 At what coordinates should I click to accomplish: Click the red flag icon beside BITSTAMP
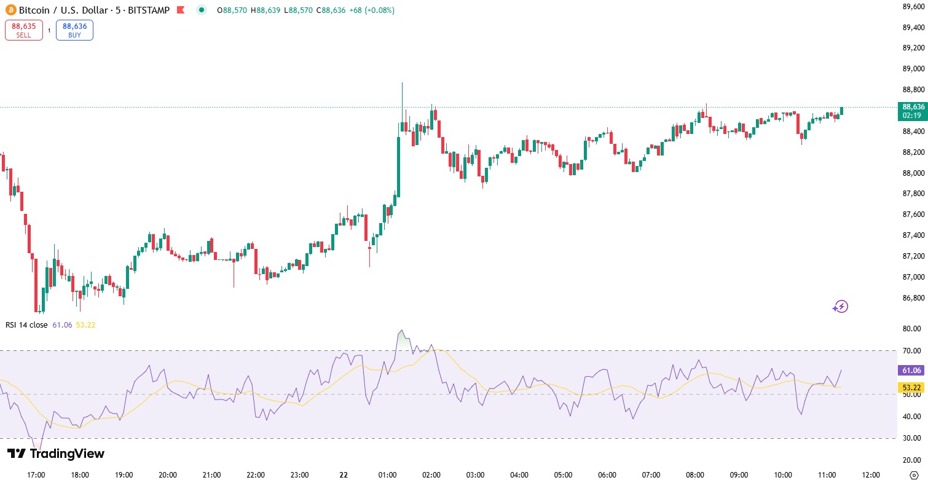pyautogui.click(x=180, y=10)
